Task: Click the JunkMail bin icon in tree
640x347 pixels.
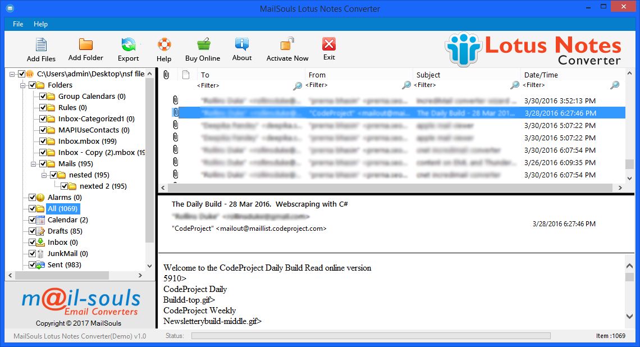Action: tap(40, 254)
